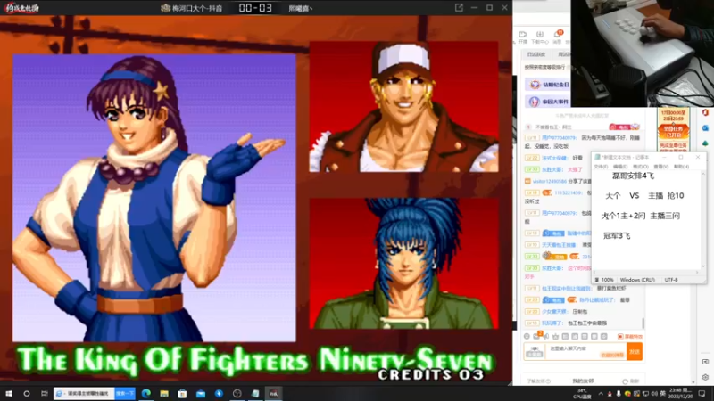Viewport: 714px width, 401px height.
Task: Open File Explorer from the taskbar
Action: coord(164,394)
